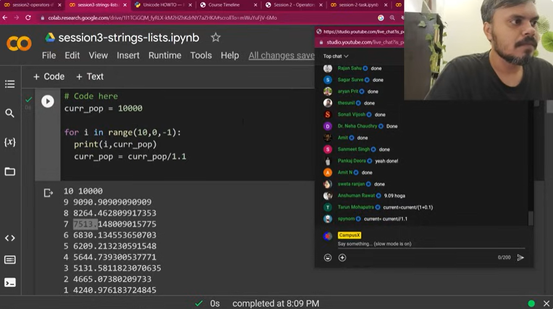This screenshot has width=553, height=309.
Task: Open the Terminal icon in sidebar
Action: 10,282
